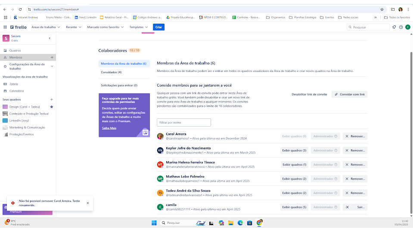Reload the browser page

click(x=20, y=9)
